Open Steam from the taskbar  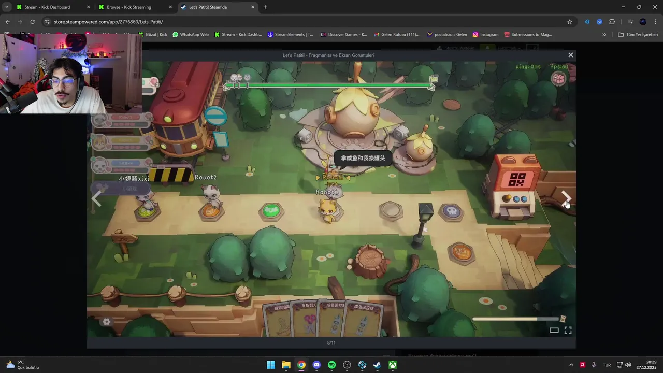click(378, 365)
